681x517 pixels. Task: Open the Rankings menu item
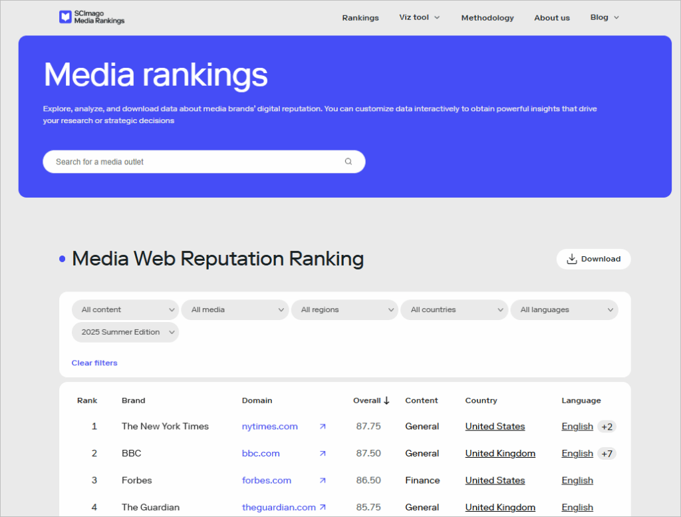pyautogui.click(x=360, y=18)
